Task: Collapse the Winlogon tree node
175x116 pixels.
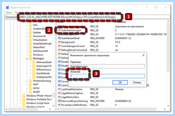Action: [27, 59]
